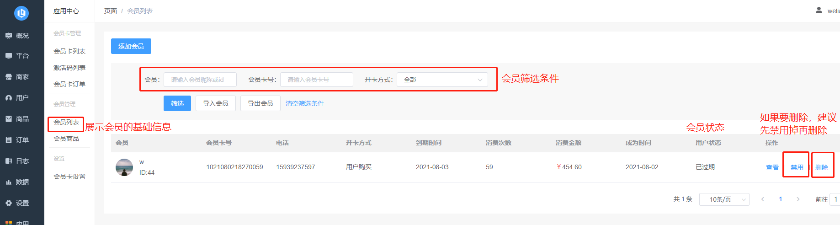Select 激活码列表 menu item
Image resolution: width=840 pixels, height=225 pixels.
point(69,68)
